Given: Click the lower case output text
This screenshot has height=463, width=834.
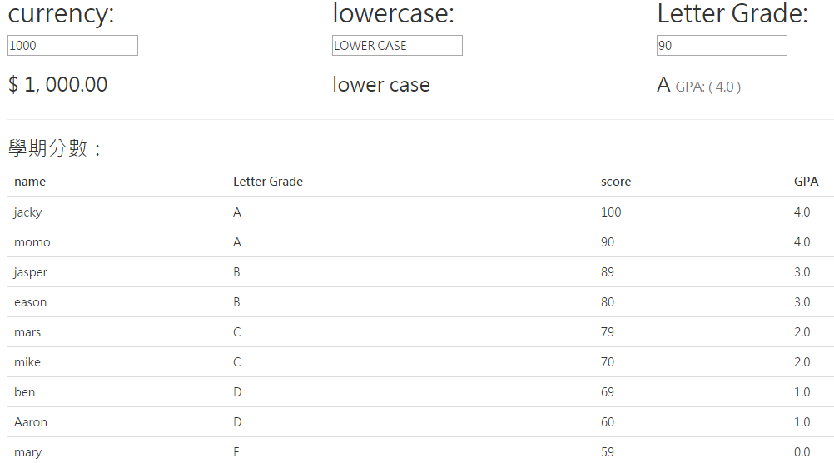Looking at the screenshot, I should pyautogui.click(x=381, y=85).
